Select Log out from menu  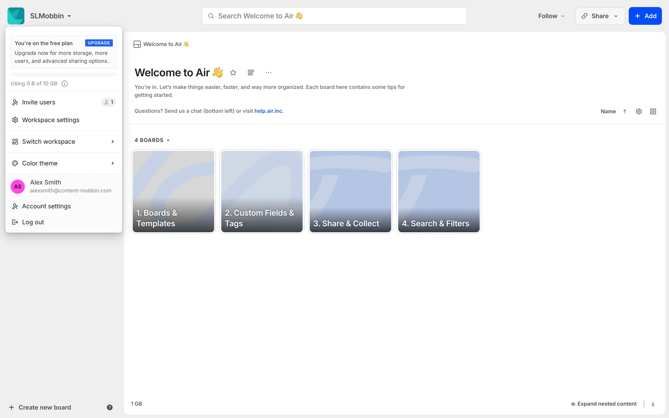[33, 222]
